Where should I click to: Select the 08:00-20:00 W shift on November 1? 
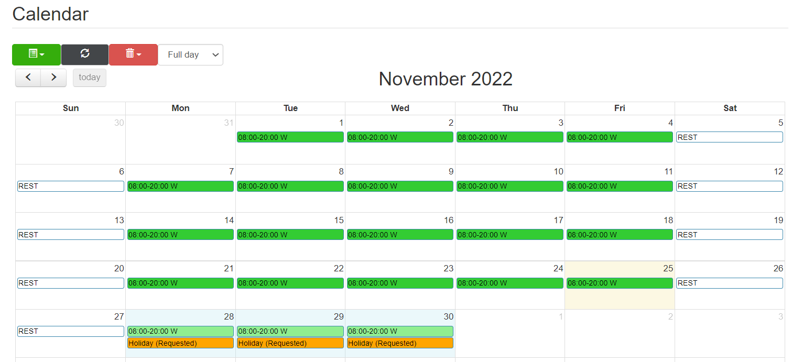(290, 137)
